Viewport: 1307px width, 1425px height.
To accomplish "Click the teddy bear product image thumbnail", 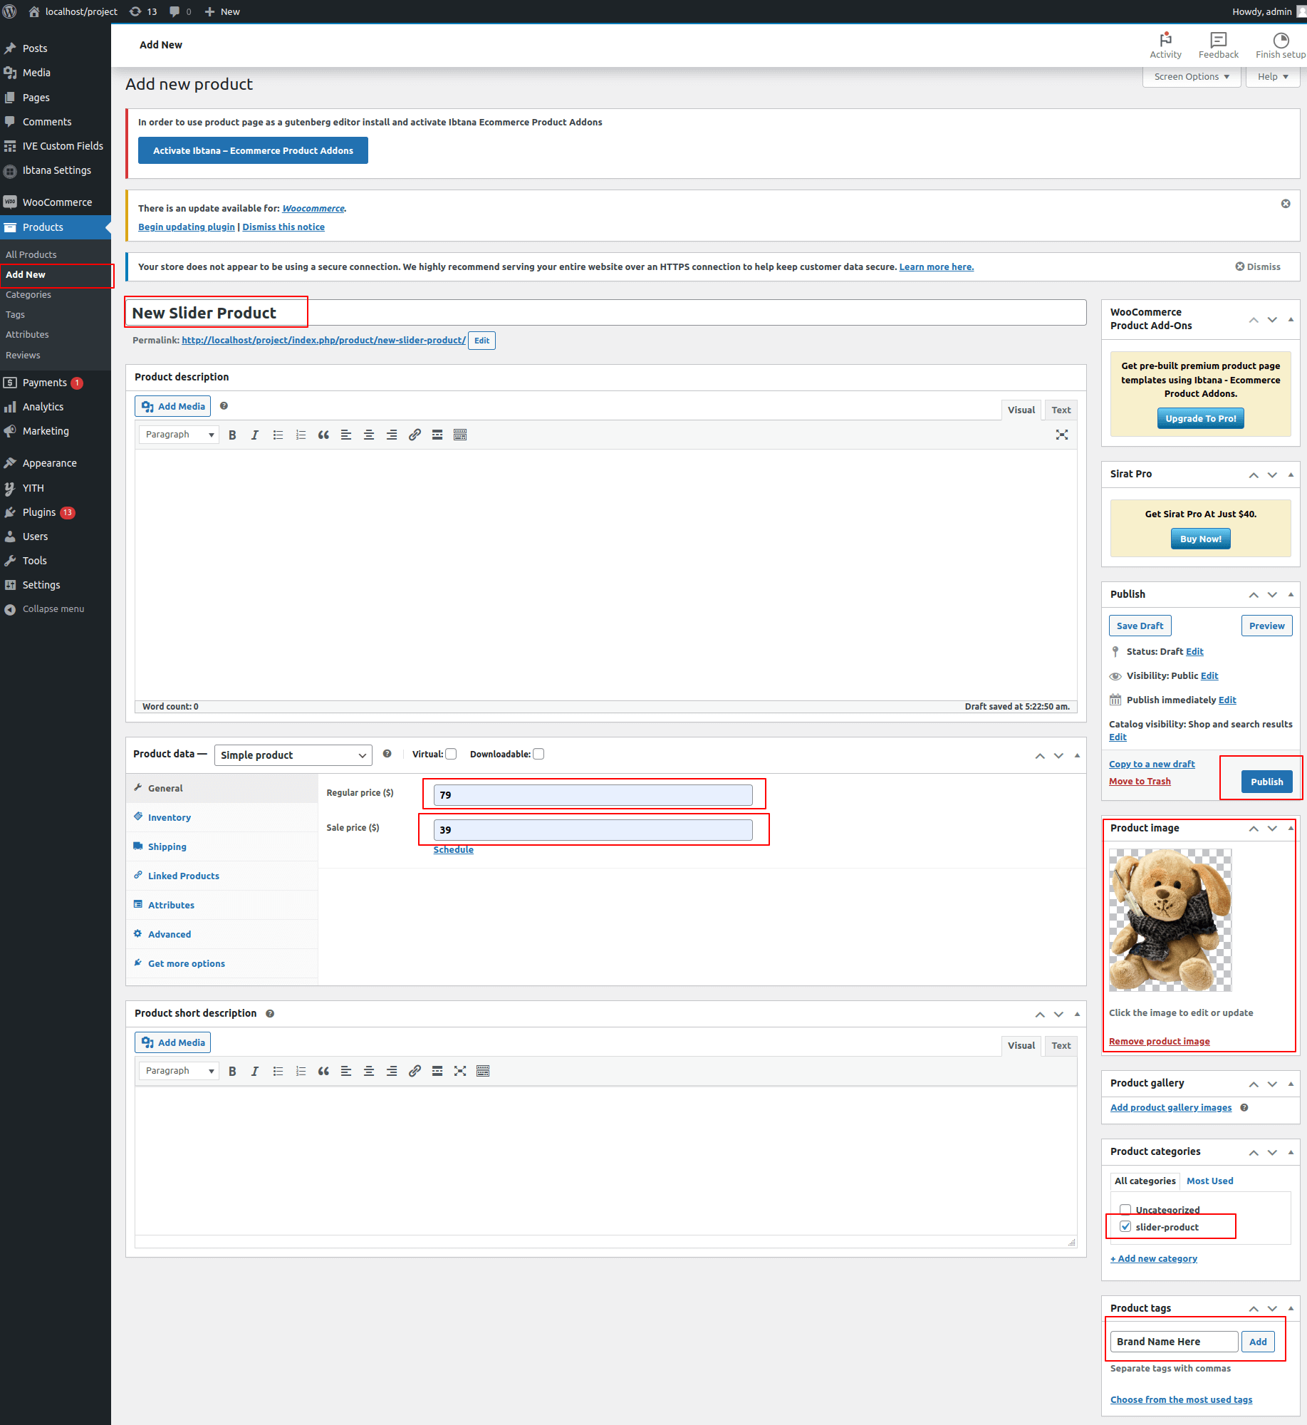I will click(1170, 919).
